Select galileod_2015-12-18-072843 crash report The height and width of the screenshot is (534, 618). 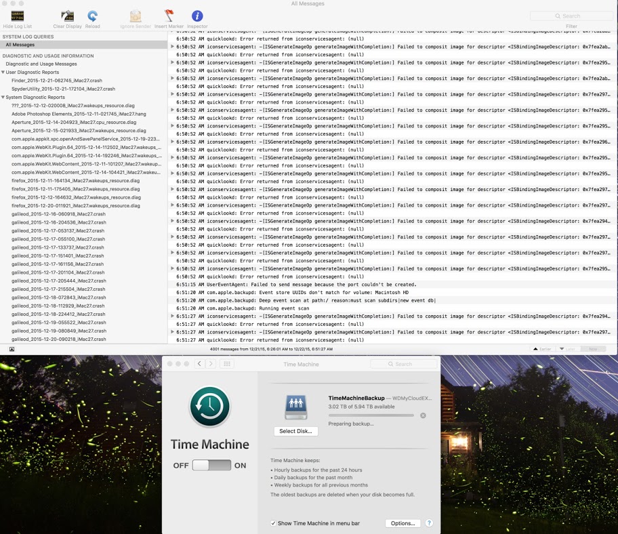(59, 297)
